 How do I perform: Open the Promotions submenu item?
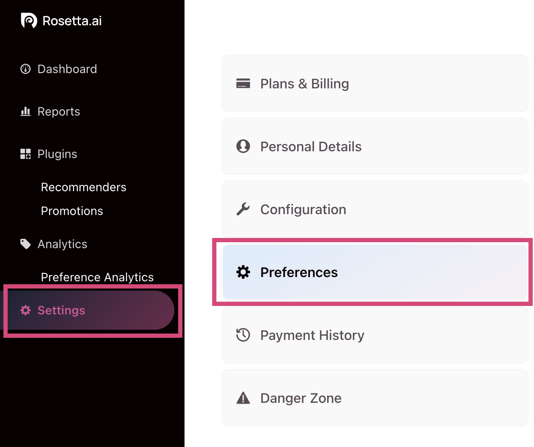pos(72,211)
